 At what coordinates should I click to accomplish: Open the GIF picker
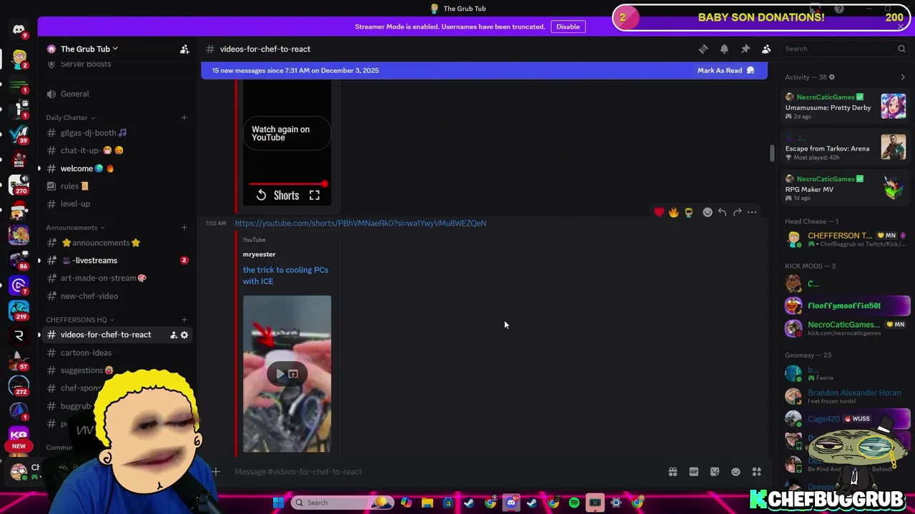tap(693, 472)
